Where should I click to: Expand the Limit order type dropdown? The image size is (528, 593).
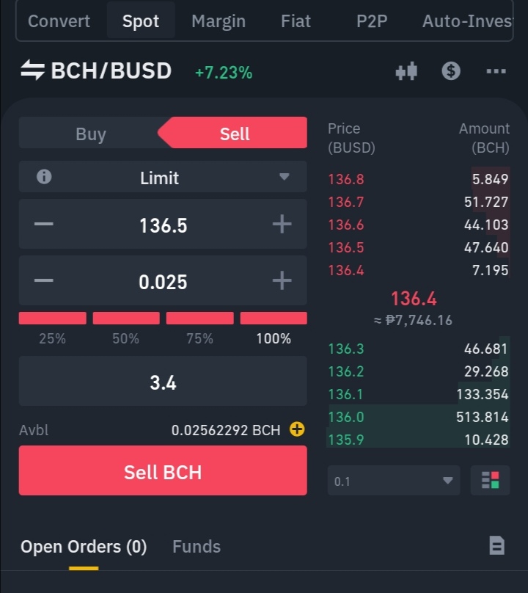click(163, 177)
